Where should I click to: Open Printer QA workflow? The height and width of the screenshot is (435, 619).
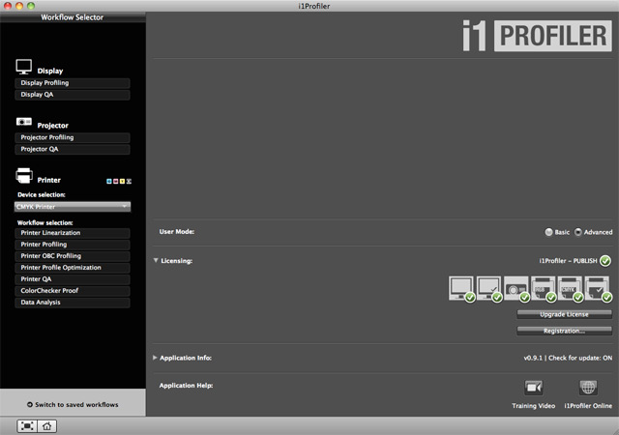coord(73,279)
